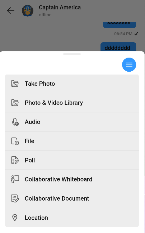
Task: Share Location from the attachment list
Action: pos(72,218)
